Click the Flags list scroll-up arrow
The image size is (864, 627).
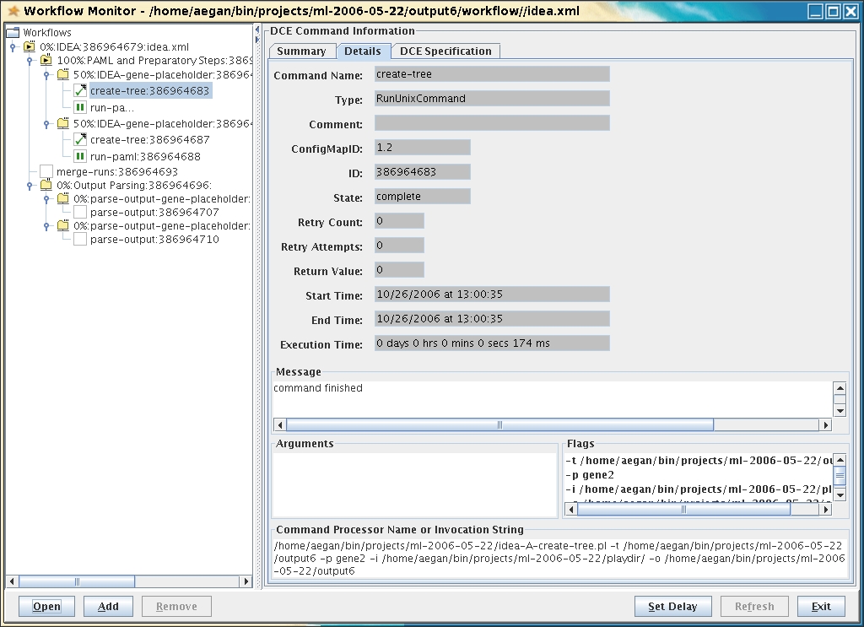coord(840,460)
